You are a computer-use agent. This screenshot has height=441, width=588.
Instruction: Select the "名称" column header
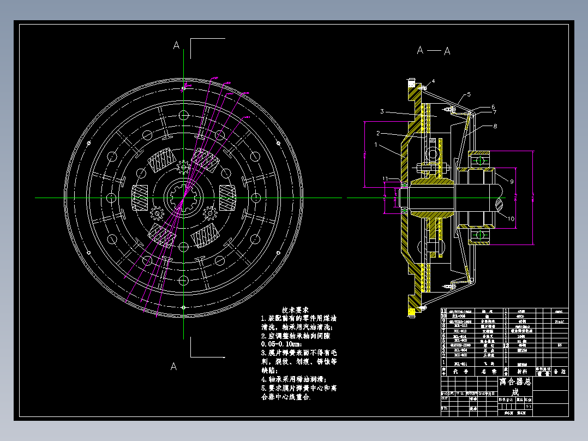489,372
